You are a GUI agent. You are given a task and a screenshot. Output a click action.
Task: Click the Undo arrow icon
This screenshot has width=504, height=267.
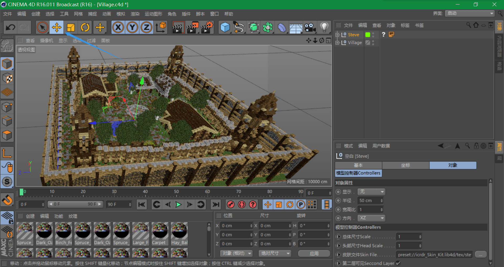pos(10,27)
